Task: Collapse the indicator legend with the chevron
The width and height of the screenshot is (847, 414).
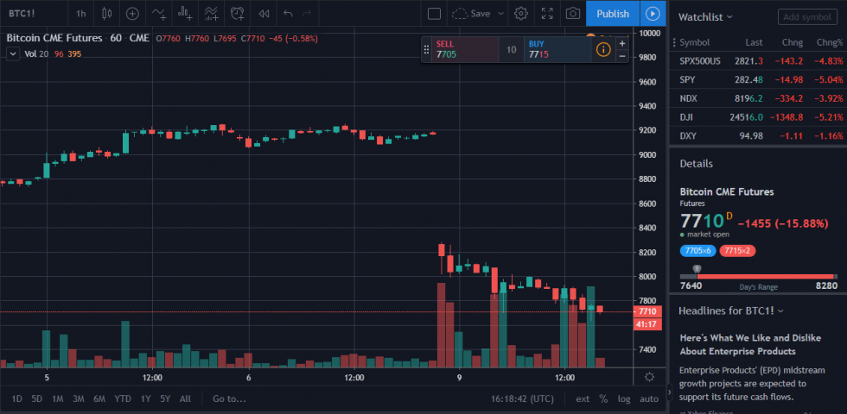Action: pyautogui.click(x=13, y=53)
